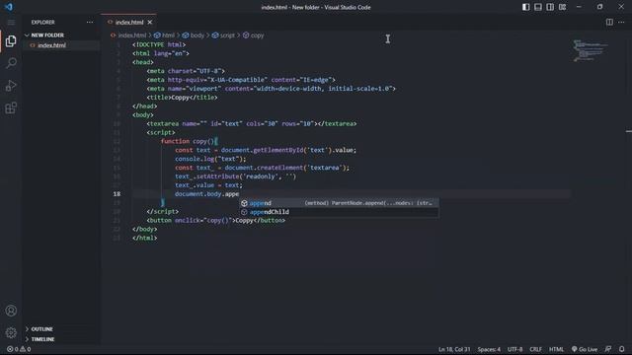Click the script breadcrumb item

(x=223, y=35)
